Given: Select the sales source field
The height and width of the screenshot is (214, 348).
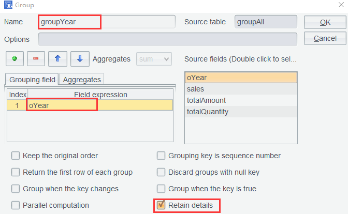Looking at the screenshot, I should click(x=241, y=89).
